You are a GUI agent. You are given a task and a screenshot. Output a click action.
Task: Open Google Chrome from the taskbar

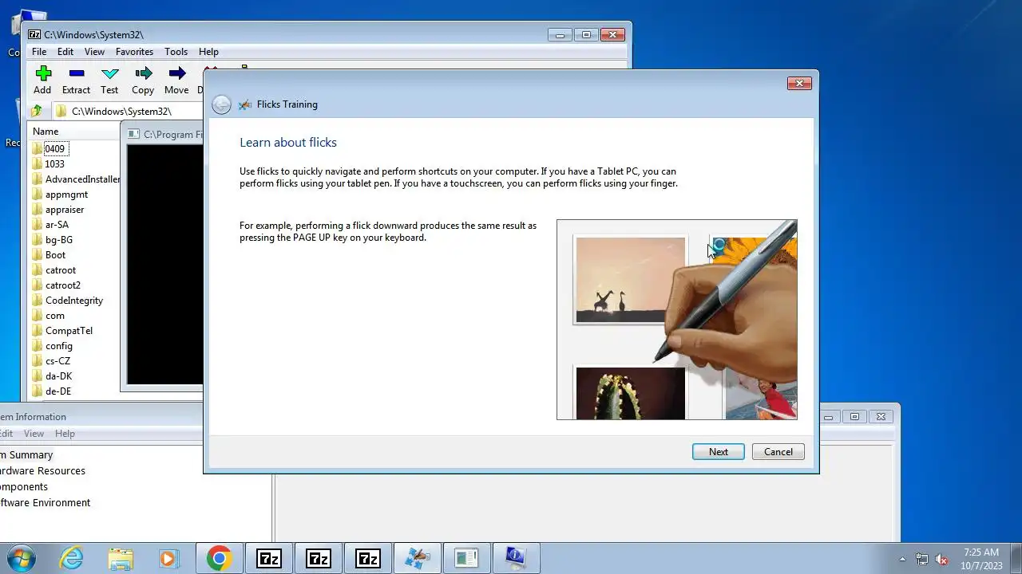219,558
